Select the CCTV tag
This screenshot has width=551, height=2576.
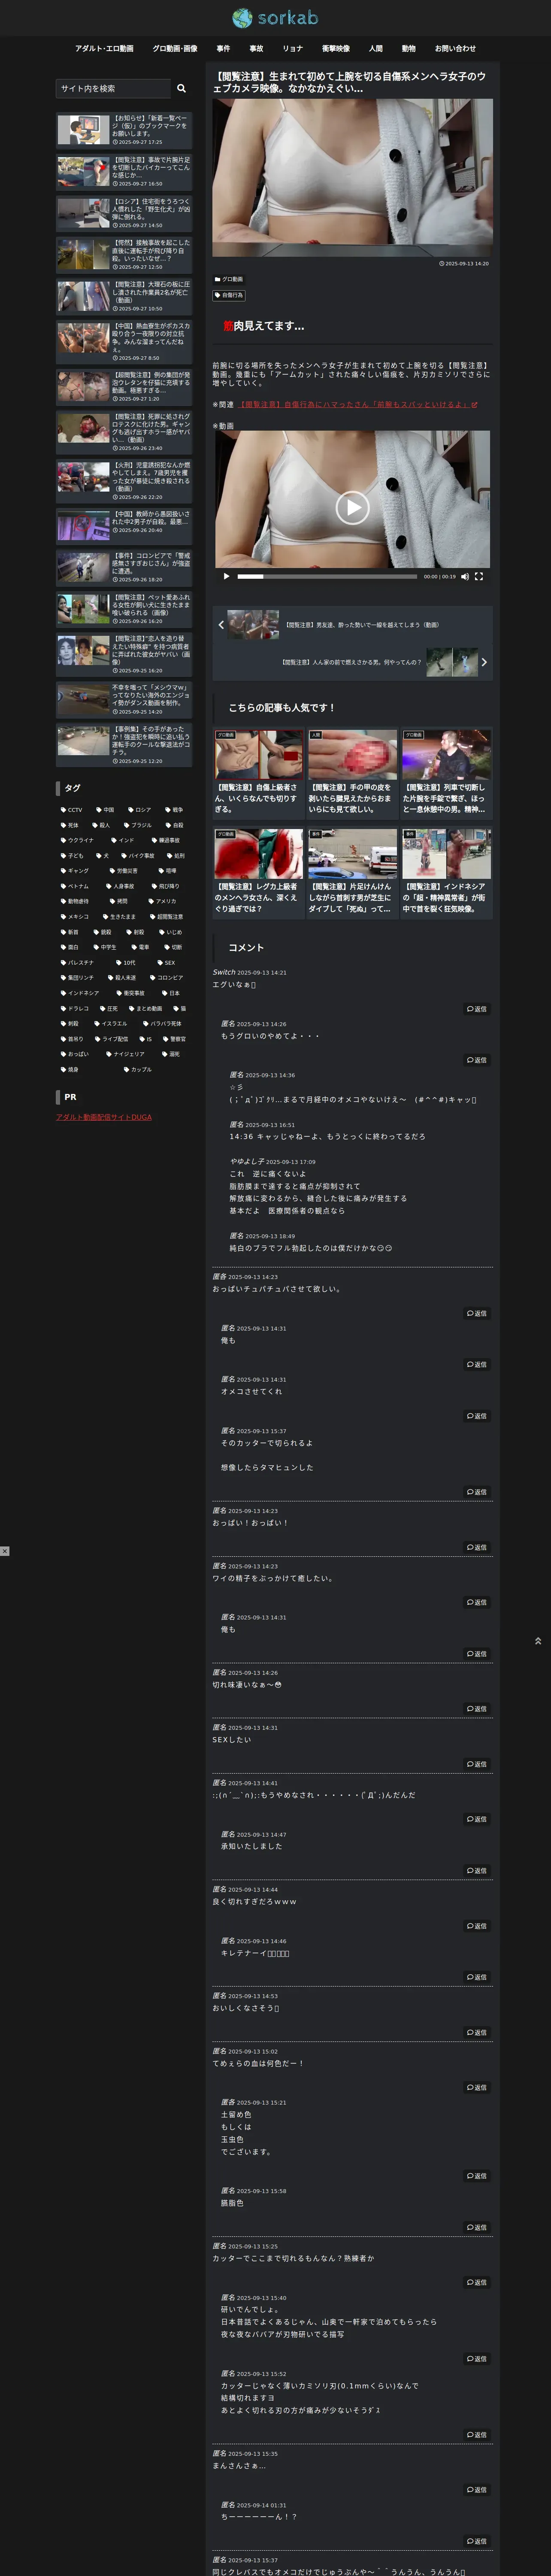pyautogui.click(x=72, y=810)
